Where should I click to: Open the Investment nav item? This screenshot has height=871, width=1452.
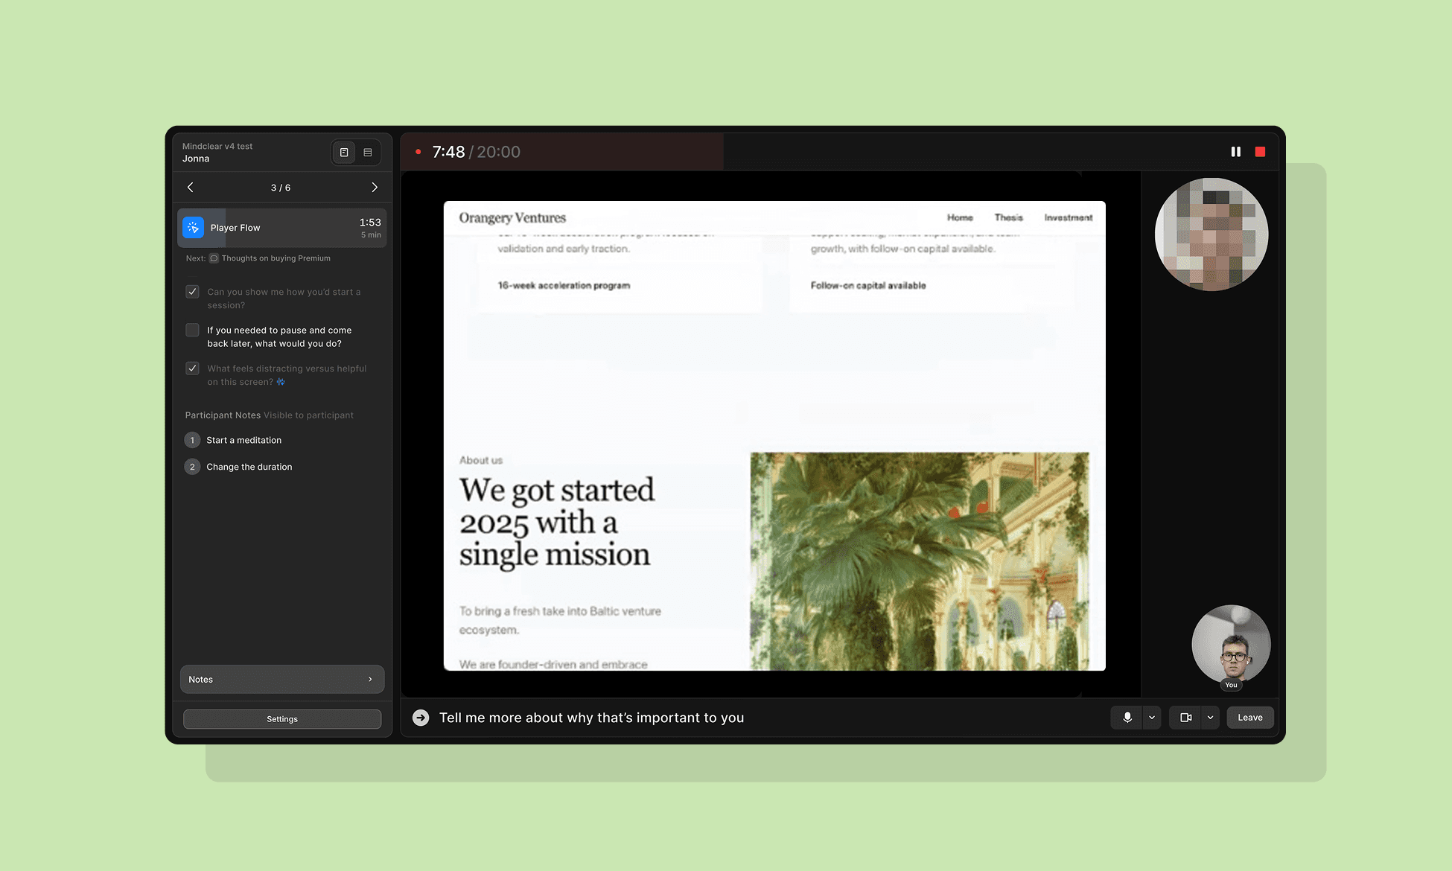pyautogui.click(x=1069, y=217)
